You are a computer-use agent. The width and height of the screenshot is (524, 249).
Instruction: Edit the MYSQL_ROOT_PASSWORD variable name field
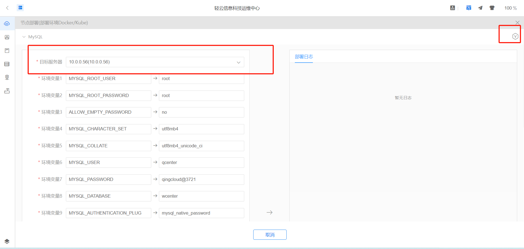coord(108,96)
